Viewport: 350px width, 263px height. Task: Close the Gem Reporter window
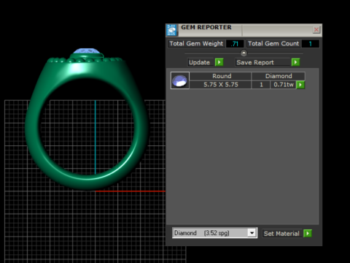[x=316, y=30]
